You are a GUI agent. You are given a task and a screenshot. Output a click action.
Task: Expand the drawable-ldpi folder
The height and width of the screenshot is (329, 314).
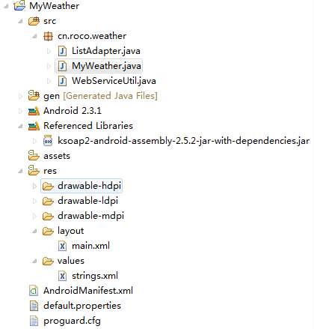pyautogui.click(x=34, y=201)
